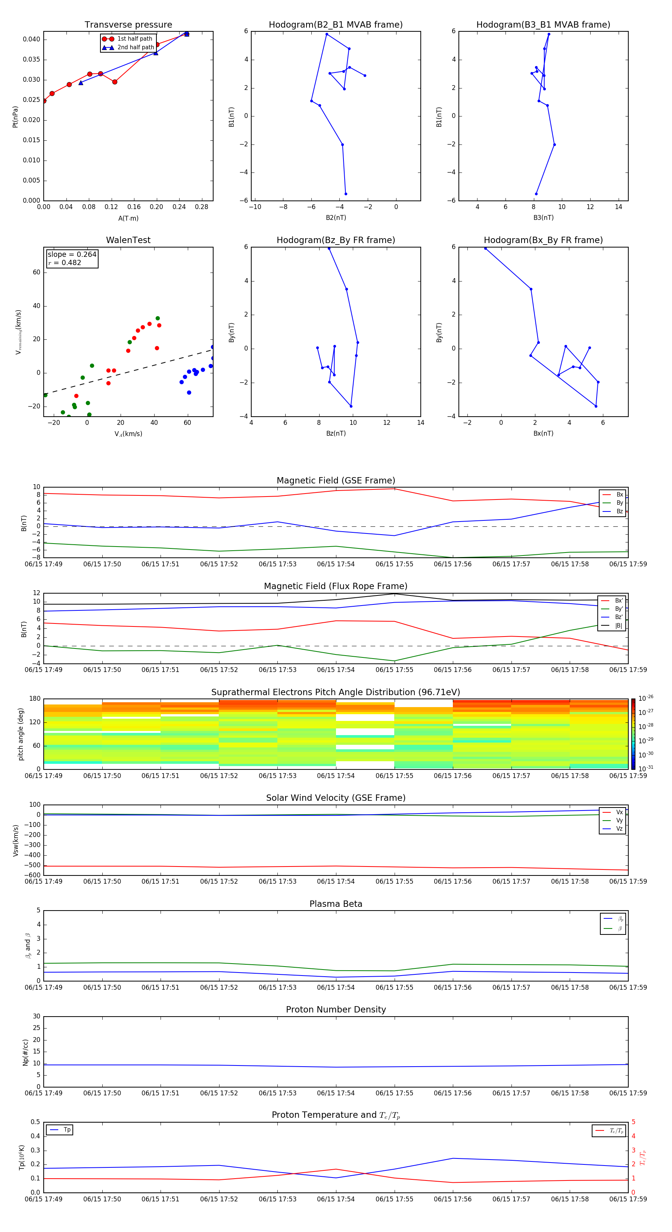The width and height of the screenshot is (672, 1232).
Task: Click the 'Hodogram(Bx_By FR frame)' title
Action: pos(543,240)
